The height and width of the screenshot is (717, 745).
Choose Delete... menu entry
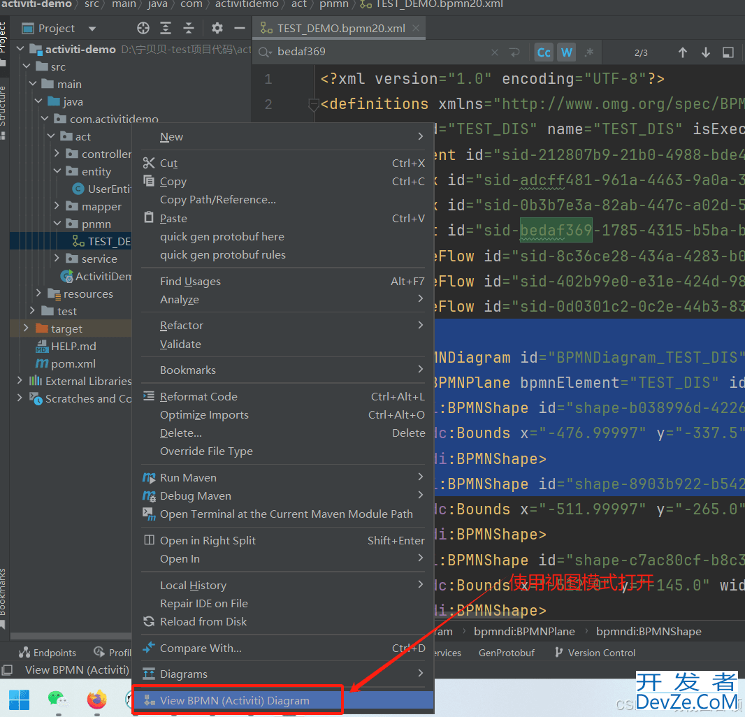point(283,433)
